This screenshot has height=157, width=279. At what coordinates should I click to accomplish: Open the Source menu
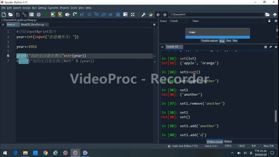[x=27, y=8]
